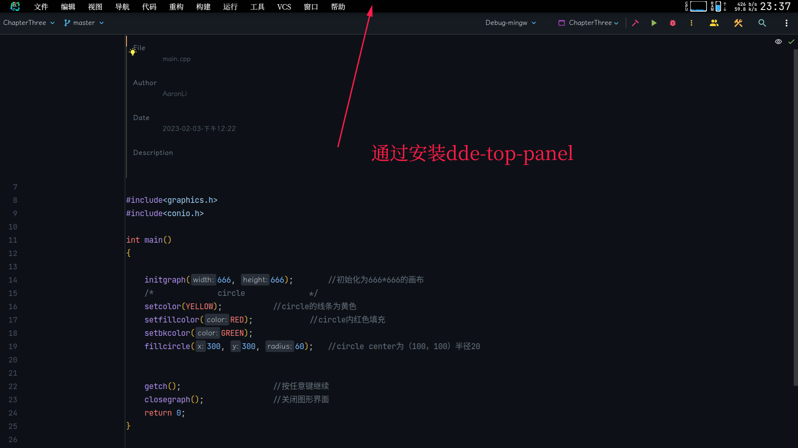Open the 视图 (View) menu
Image resolution: width=798 pixels, height=448 pixels.
point(95,7)
